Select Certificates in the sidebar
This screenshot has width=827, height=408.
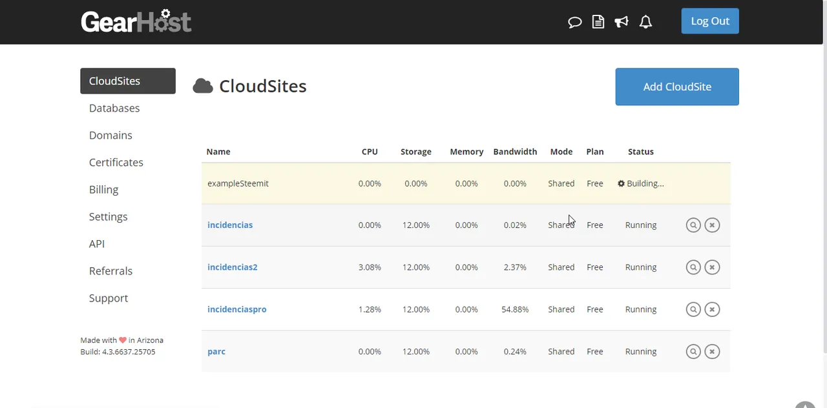coord(116,162)
